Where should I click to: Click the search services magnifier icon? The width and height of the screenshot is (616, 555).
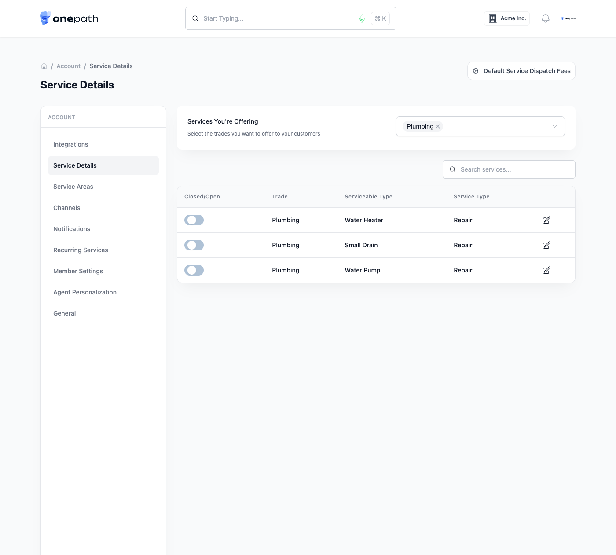tap(453, 169)
